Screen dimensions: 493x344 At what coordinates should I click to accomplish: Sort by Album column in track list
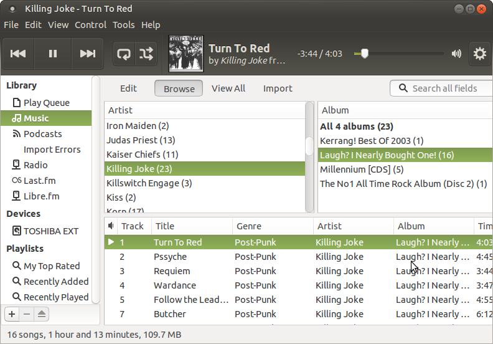click(434, 226)
